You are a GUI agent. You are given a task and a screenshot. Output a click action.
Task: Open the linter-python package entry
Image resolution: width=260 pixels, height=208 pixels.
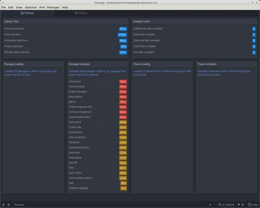(75, 97)
